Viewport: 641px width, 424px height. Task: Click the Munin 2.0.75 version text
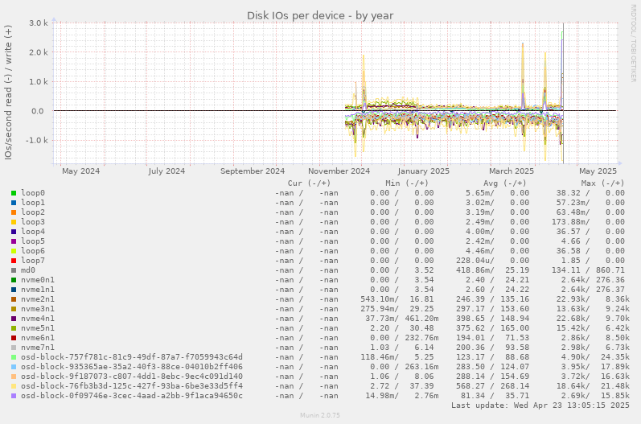[x=319, y=415]
